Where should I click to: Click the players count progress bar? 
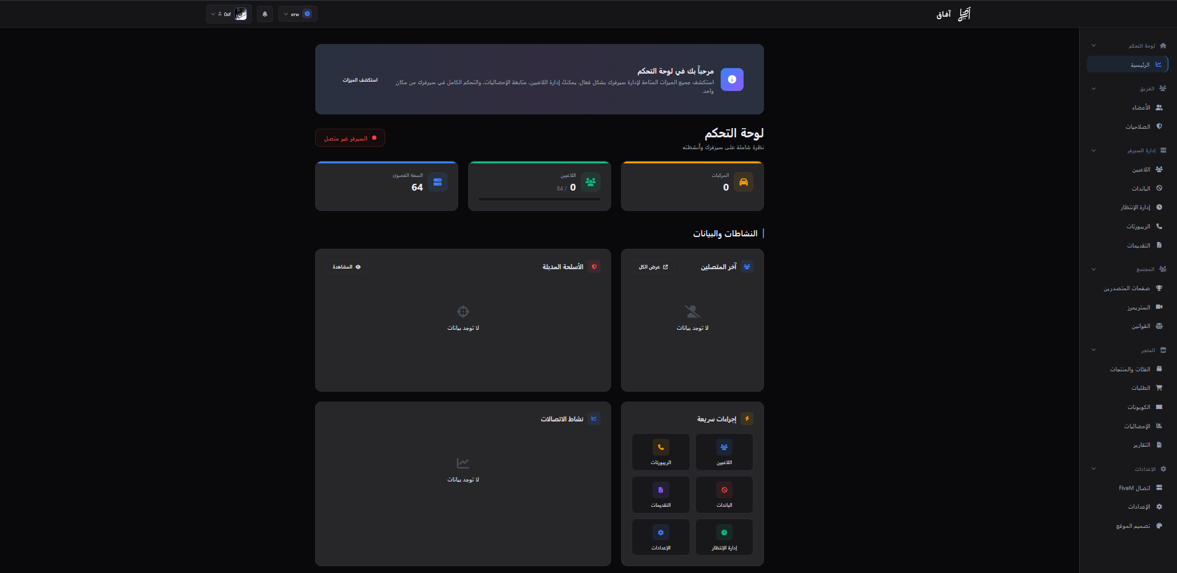[x=539, y=199]
